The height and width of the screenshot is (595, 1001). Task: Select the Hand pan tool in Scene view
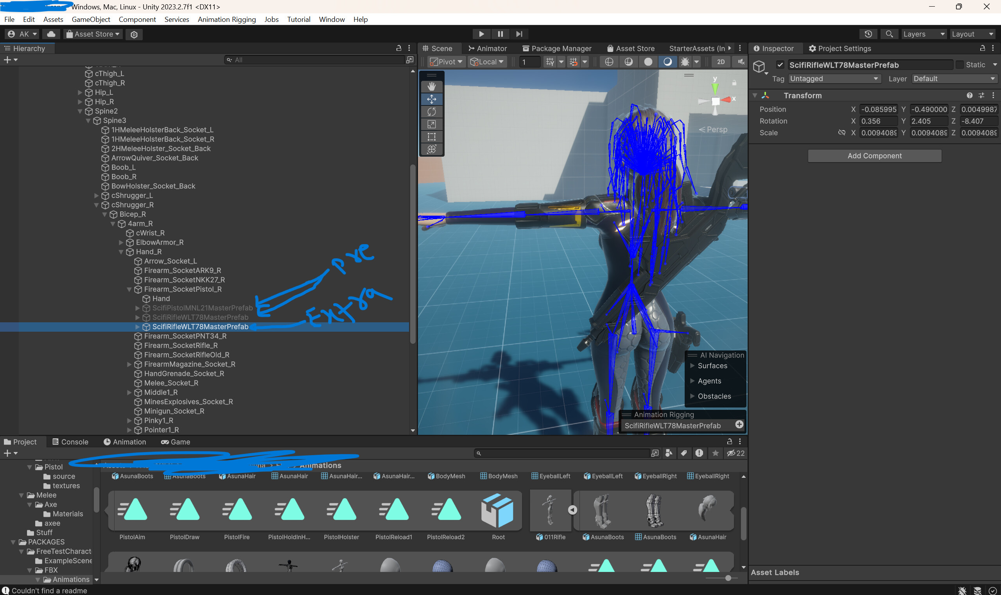pos(432,86)
